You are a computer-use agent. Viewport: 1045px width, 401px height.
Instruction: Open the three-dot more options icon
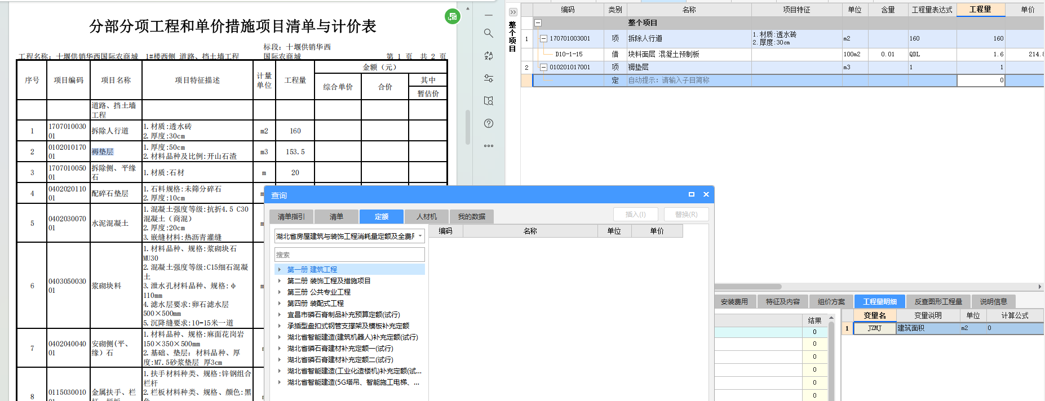pos(489,146)
